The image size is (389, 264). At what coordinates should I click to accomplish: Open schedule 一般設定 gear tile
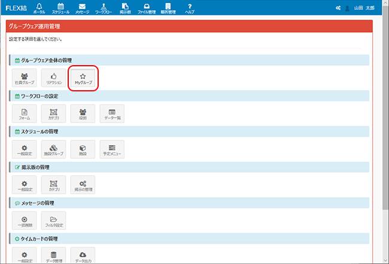pos(25,149)
